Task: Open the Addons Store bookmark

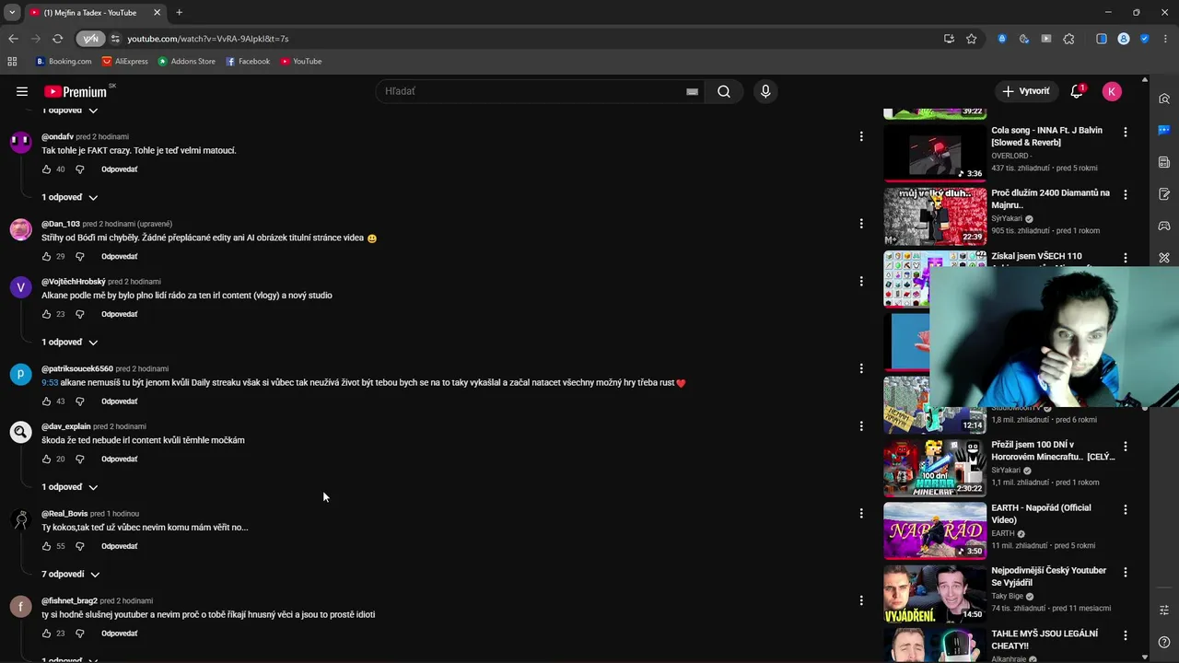Action: (187, 62)
